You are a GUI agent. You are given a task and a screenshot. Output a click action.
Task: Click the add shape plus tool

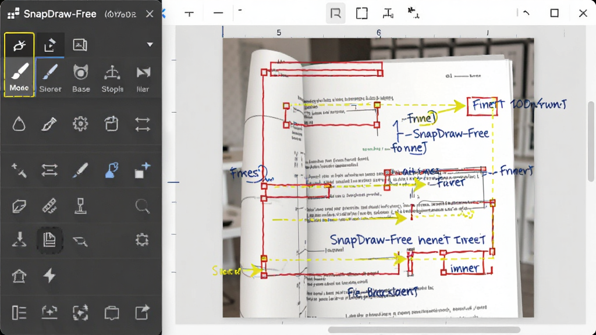pos(142,170)
